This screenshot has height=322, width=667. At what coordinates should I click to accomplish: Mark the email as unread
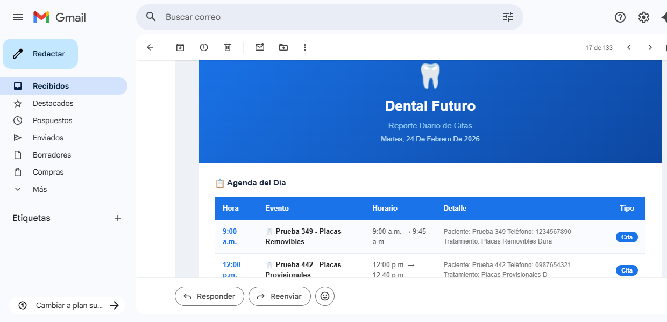coord(260,47)
